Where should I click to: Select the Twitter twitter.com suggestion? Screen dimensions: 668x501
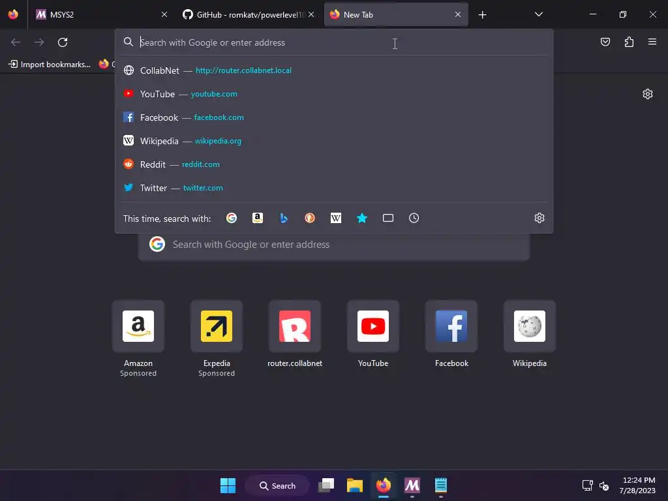[334, 187]
